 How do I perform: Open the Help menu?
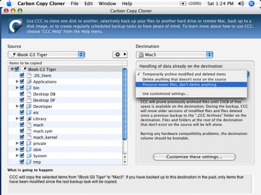(127, 4)
